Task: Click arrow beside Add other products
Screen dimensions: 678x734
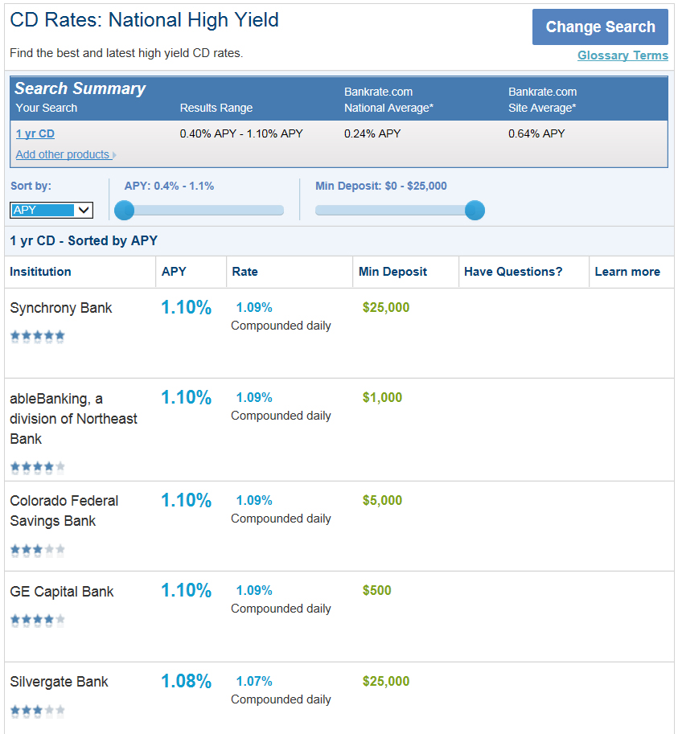Action: 114,155
